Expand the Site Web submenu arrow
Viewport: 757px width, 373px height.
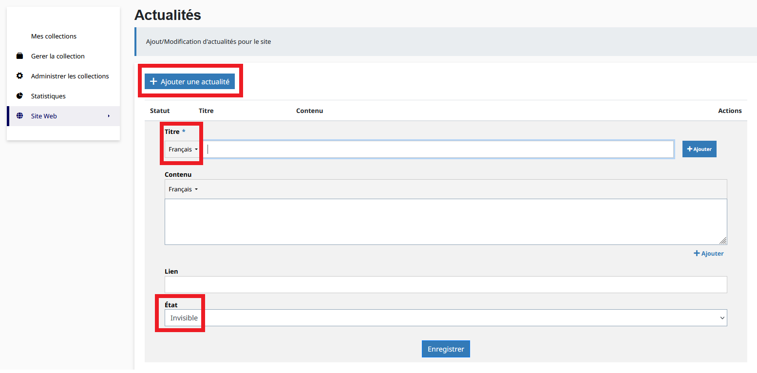[x=109, y=116]
